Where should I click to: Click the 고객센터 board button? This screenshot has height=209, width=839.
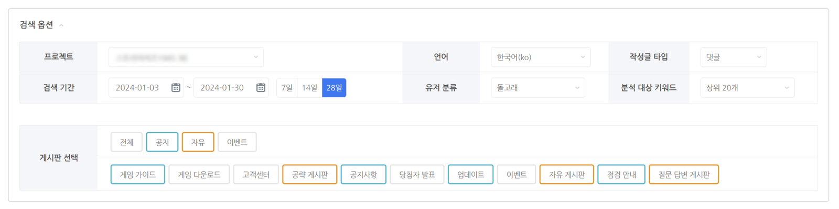[x=256, y=175]
